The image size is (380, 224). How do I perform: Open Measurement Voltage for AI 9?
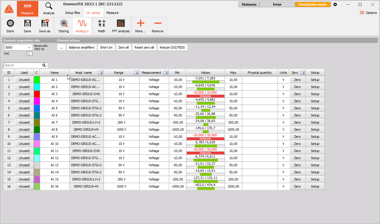pos(154,137)
